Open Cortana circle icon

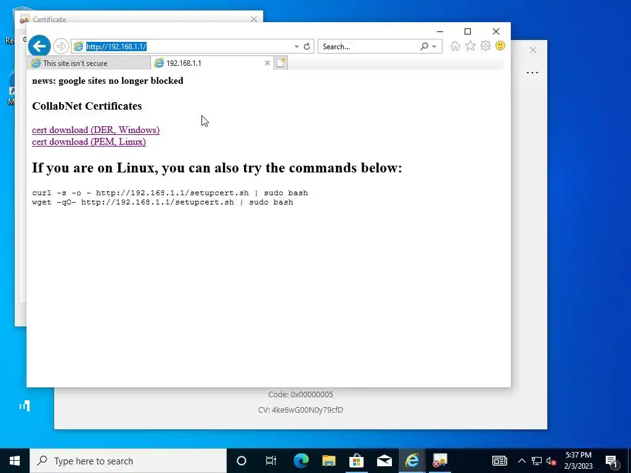click(242, 461)
